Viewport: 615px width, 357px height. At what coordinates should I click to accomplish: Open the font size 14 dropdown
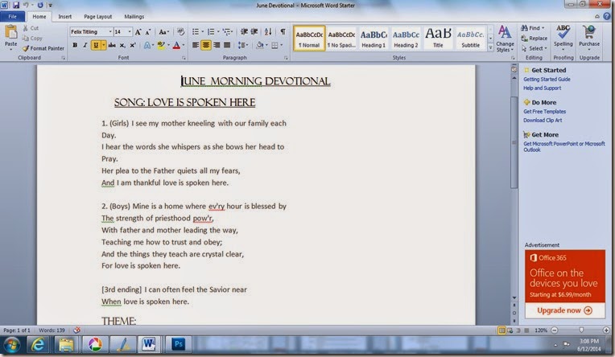coord(130,31)
